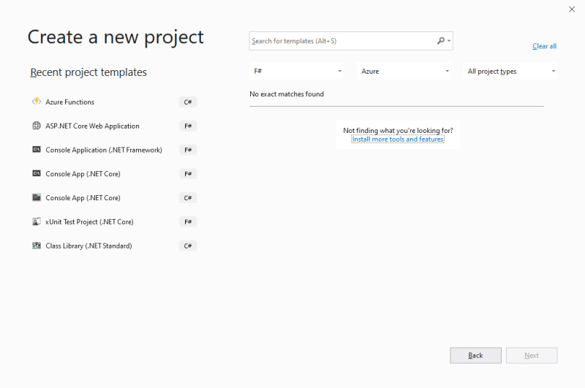Image resolution: width=585 pixels, height=388 pixels.
Task: Click Clear all filters link
Action: tap(544, 46)
